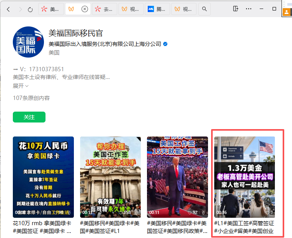Click the caption ending #美国移民政策#

pyautogui.click(x=177, y=227)
